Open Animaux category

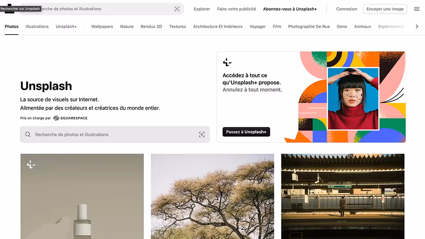pyautogui.click(x=362, y=26)
